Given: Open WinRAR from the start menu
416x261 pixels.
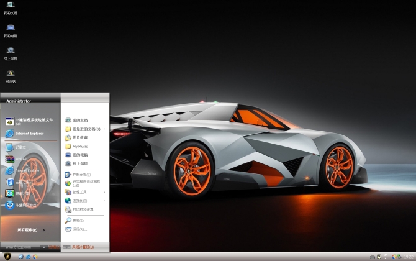Looking at the screenshot, I should [x=16, y=159].
